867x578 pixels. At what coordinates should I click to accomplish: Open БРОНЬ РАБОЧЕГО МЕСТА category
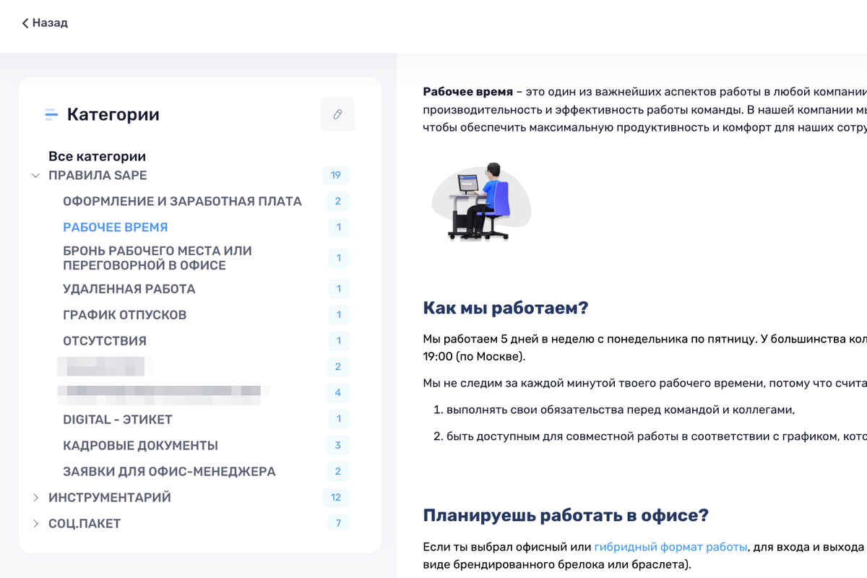pos(157,258)
